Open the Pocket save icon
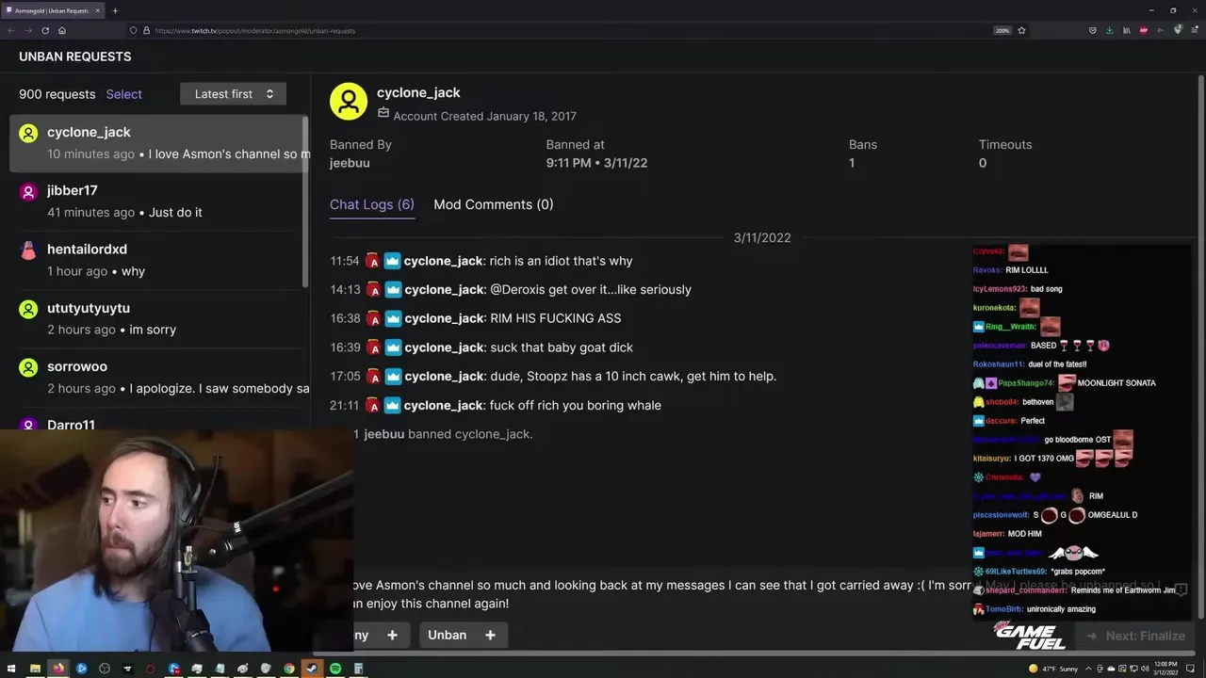Viewport: 1206px width, 678px height. 1093,30
